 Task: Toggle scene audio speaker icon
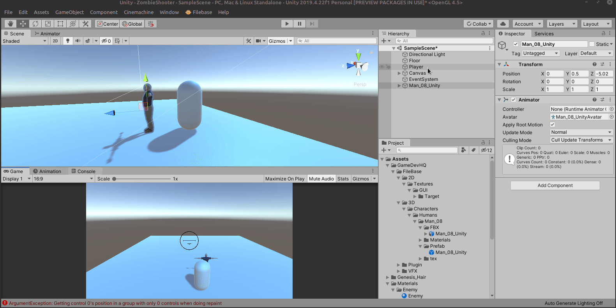(78, 41)
